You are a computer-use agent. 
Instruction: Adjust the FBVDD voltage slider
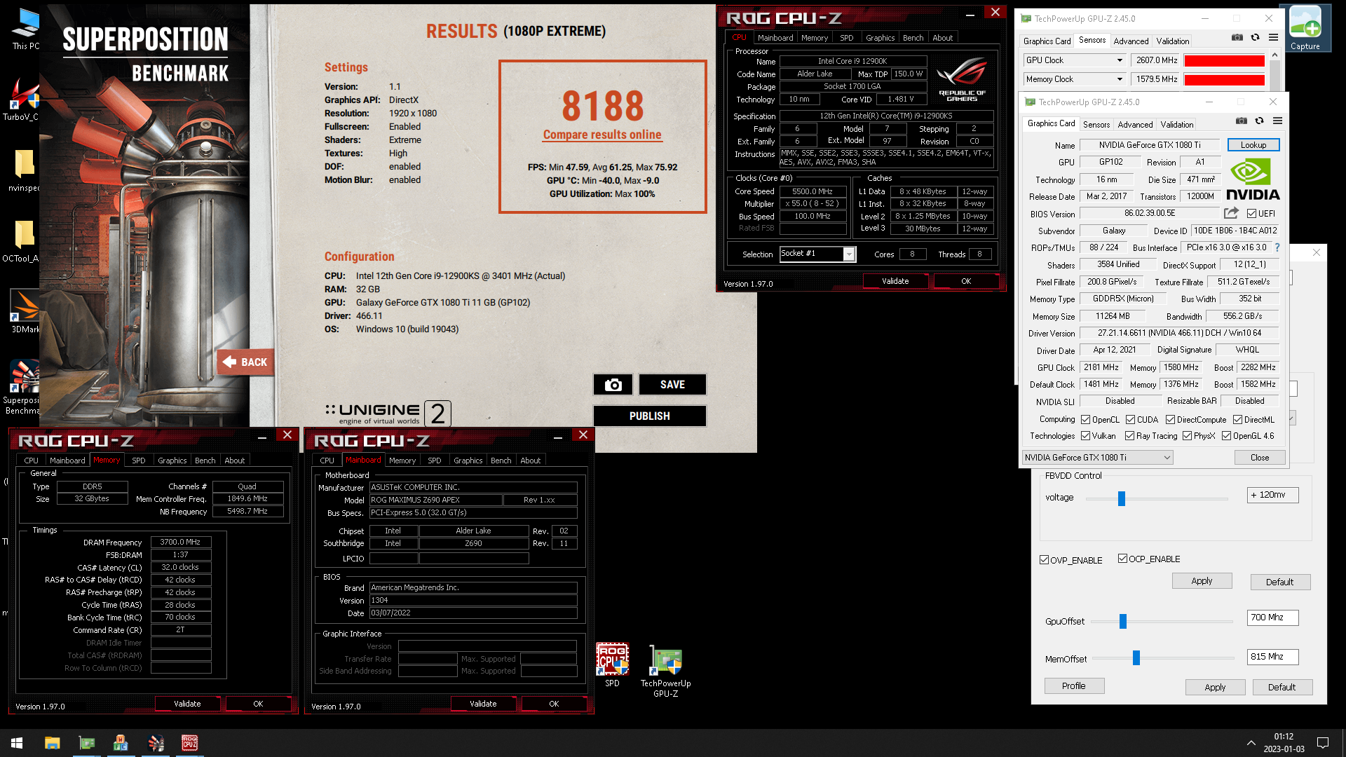(1122, 498)
